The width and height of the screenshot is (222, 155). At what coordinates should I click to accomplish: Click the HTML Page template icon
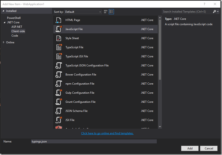(x=58, y=20)
